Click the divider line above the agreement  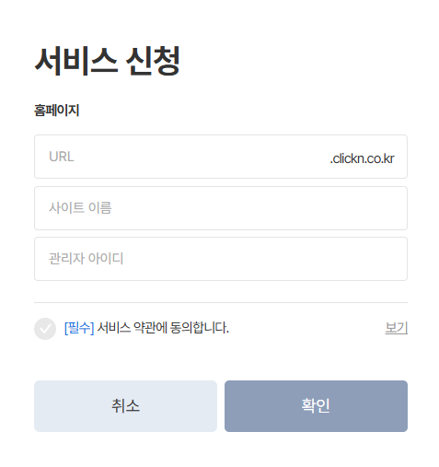pyautogui.click(x=221, y=302)
